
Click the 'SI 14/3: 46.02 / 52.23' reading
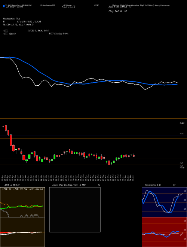click(29, 22)
